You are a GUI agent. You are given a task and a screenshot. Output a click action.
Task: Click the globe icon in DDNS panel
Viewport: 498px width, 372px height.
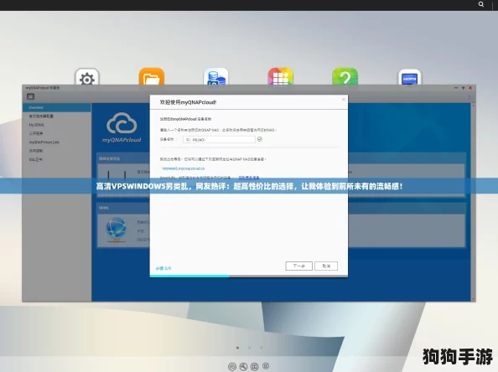116,230
